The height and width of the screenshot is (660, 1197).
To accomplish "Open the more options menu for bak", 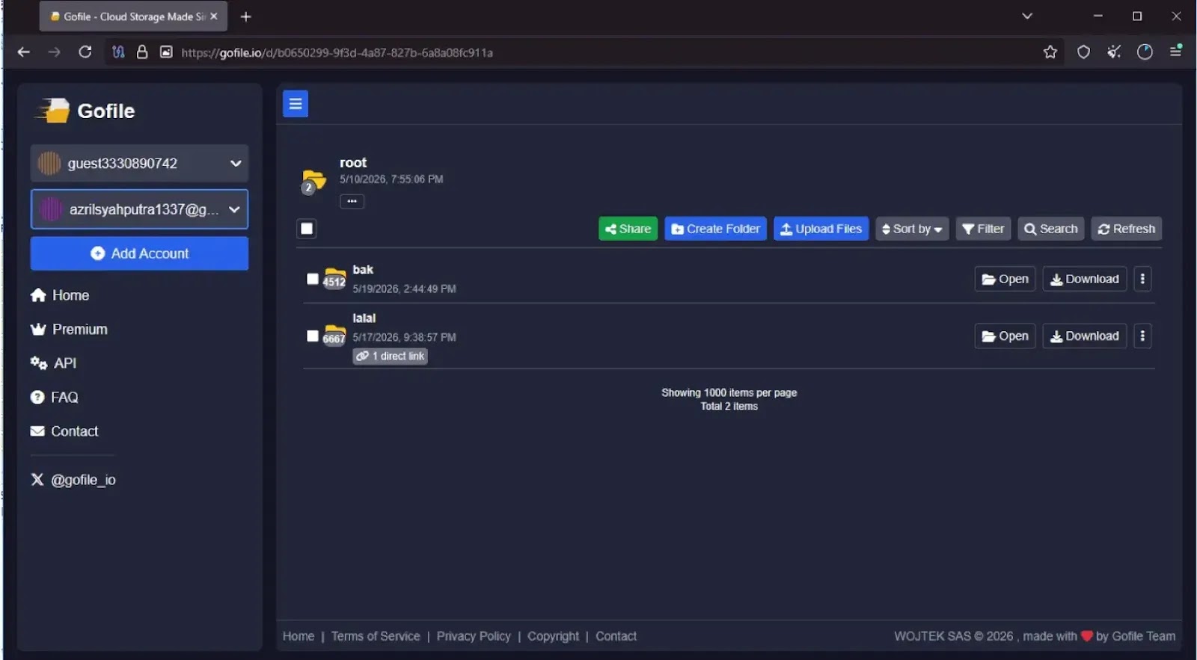I will pyautogui.click(x=1142, y=279).
